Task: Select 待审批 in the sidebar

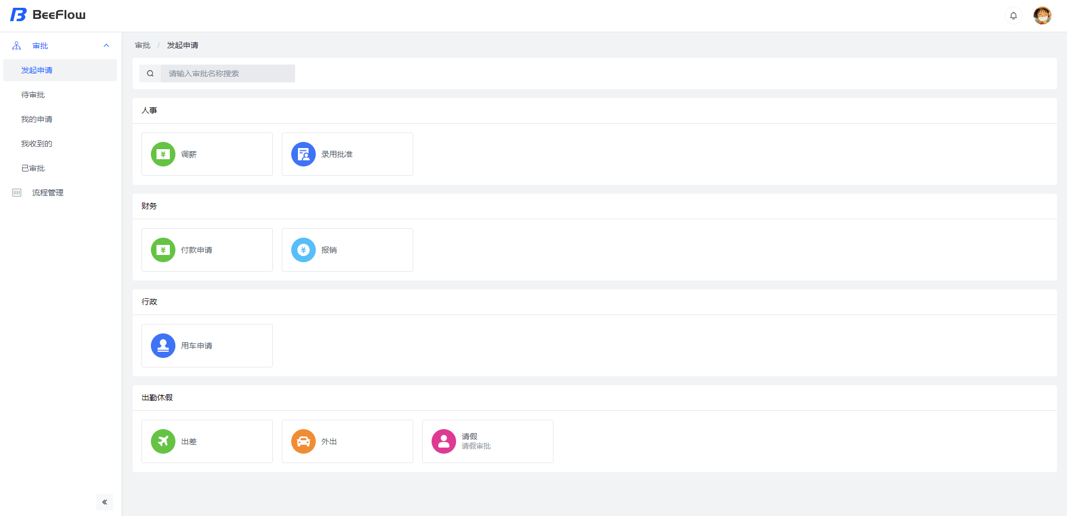Action: point(33,95)
